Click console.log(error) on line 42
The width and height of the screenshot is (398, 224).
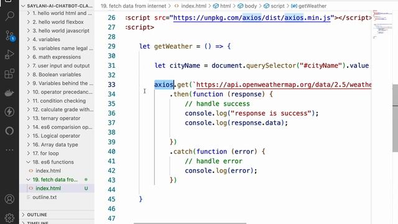pyautogui.click(x=221, y=170)
